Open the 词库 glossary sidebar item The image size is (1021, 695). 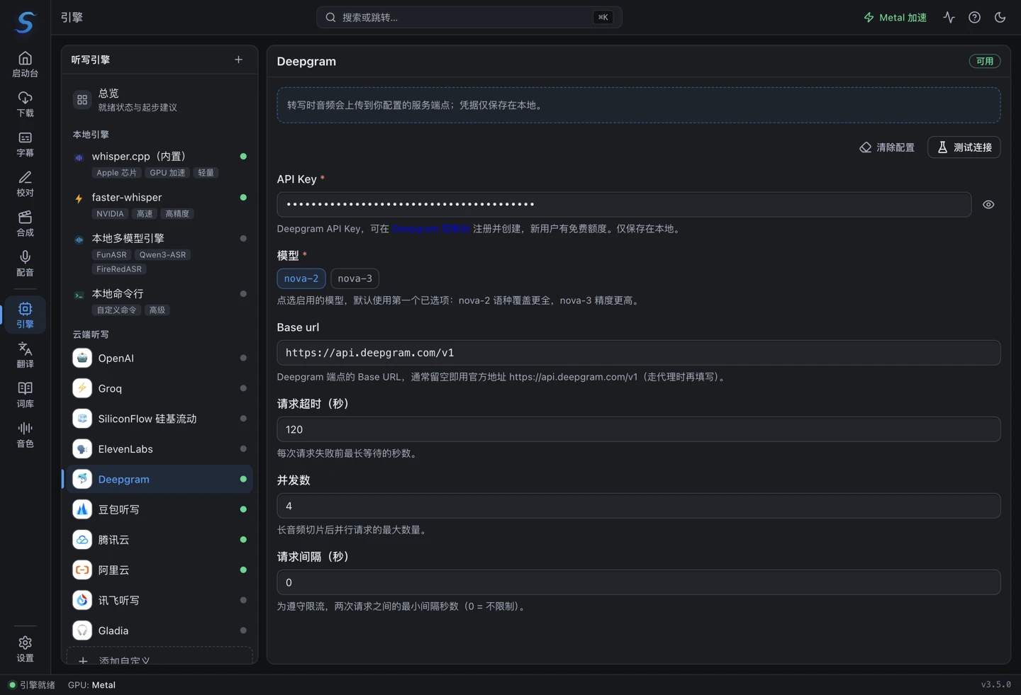click(x=25, y=394)
